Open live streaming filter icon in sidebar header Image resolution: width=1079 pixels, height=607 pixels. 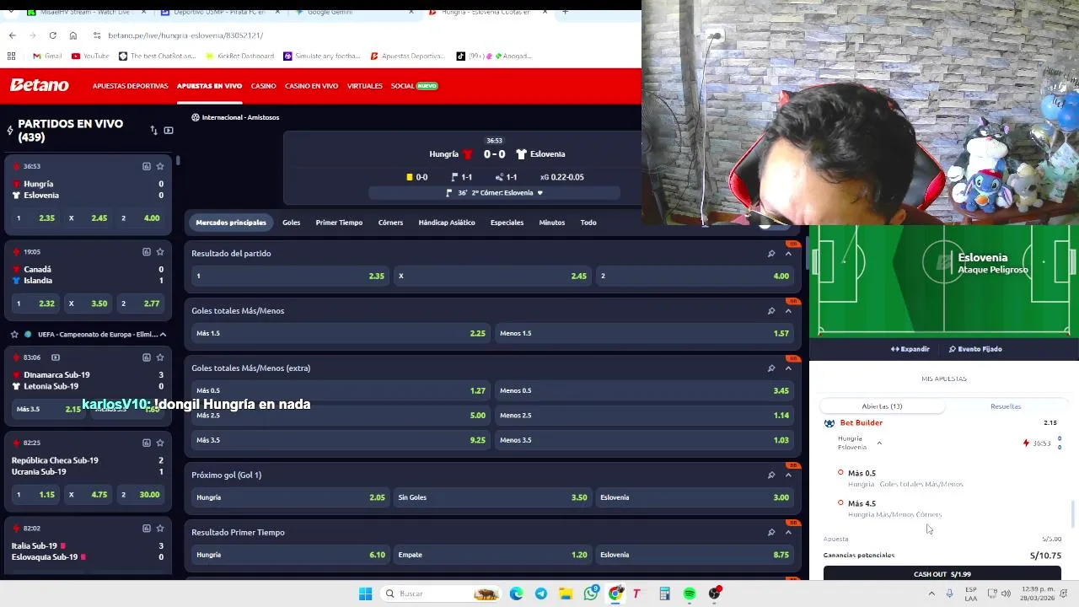(169, 131)
